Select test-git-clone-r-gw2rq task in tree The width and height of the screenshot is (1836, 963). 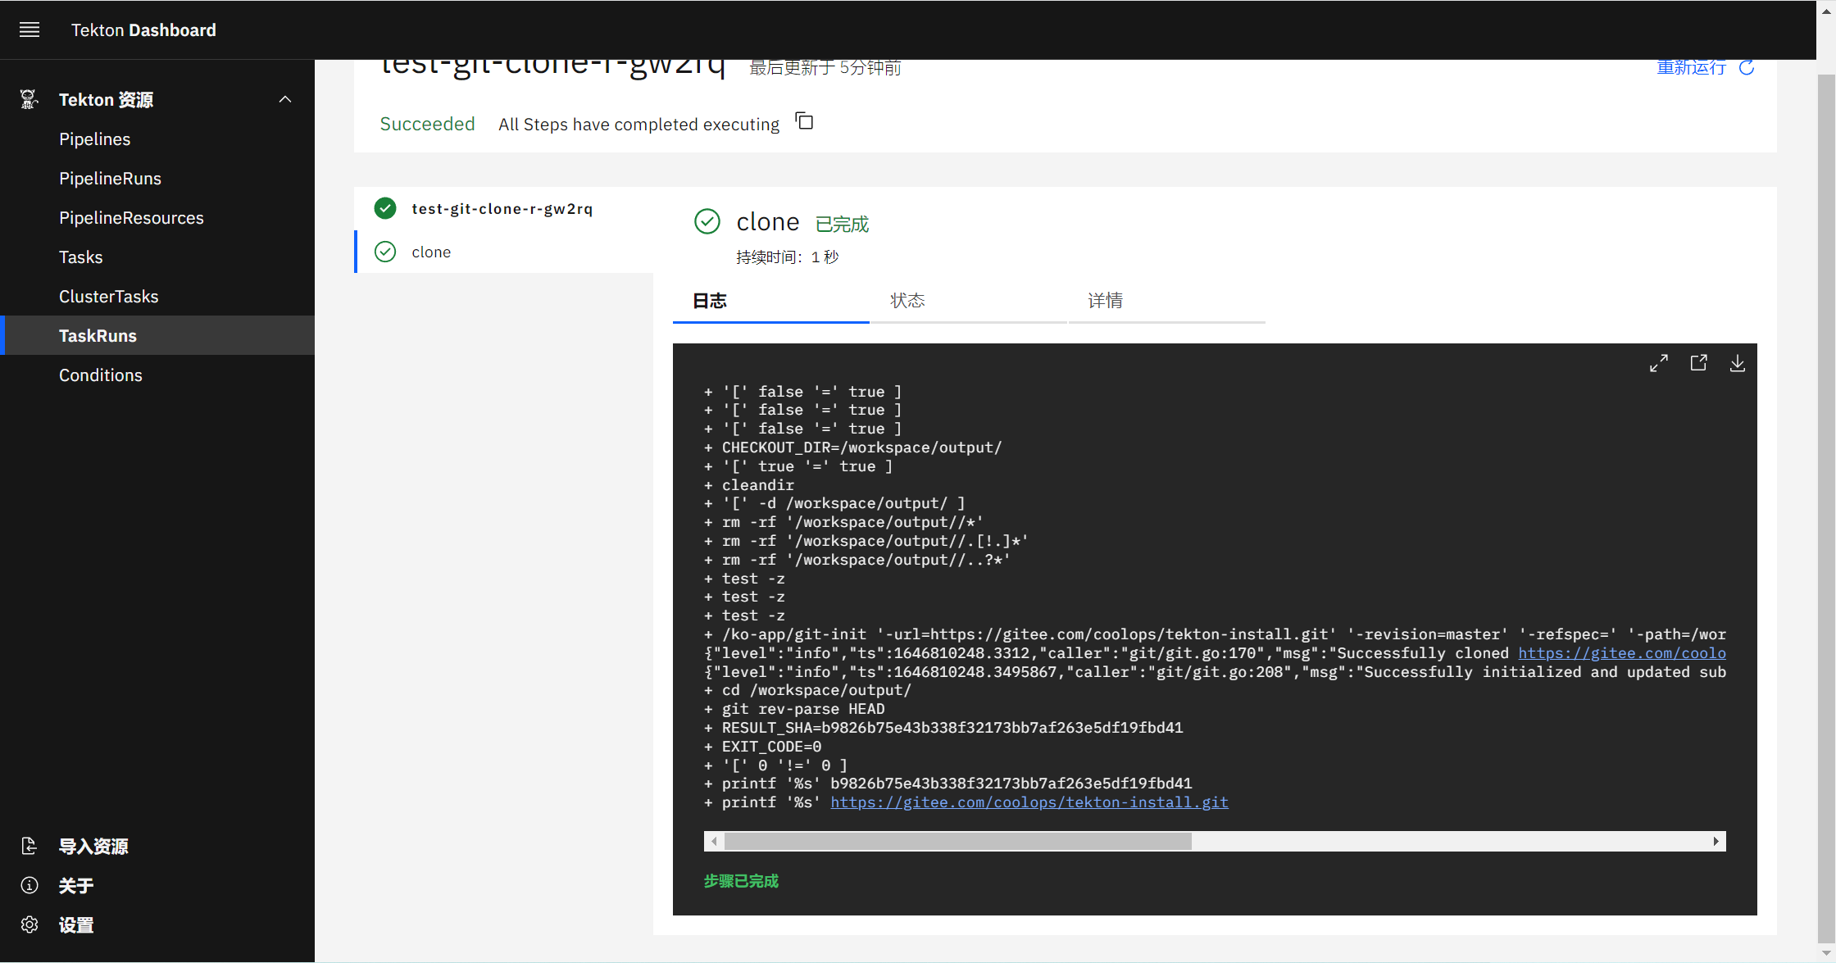point(502,209)
